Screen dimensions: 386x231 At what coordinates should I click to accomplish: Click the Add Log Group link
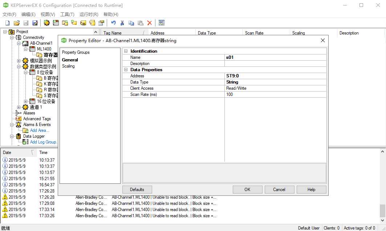point(43,142)
